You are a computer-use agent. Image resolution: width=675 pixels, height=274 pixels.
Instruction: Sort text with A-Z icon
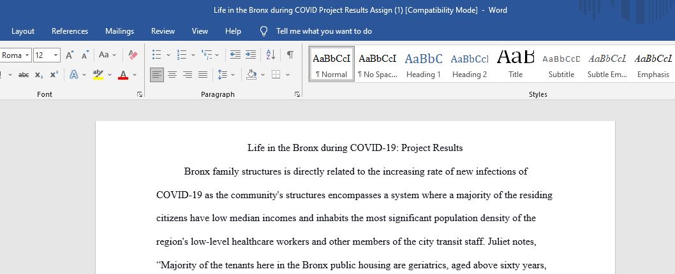[x=271, y=55]
